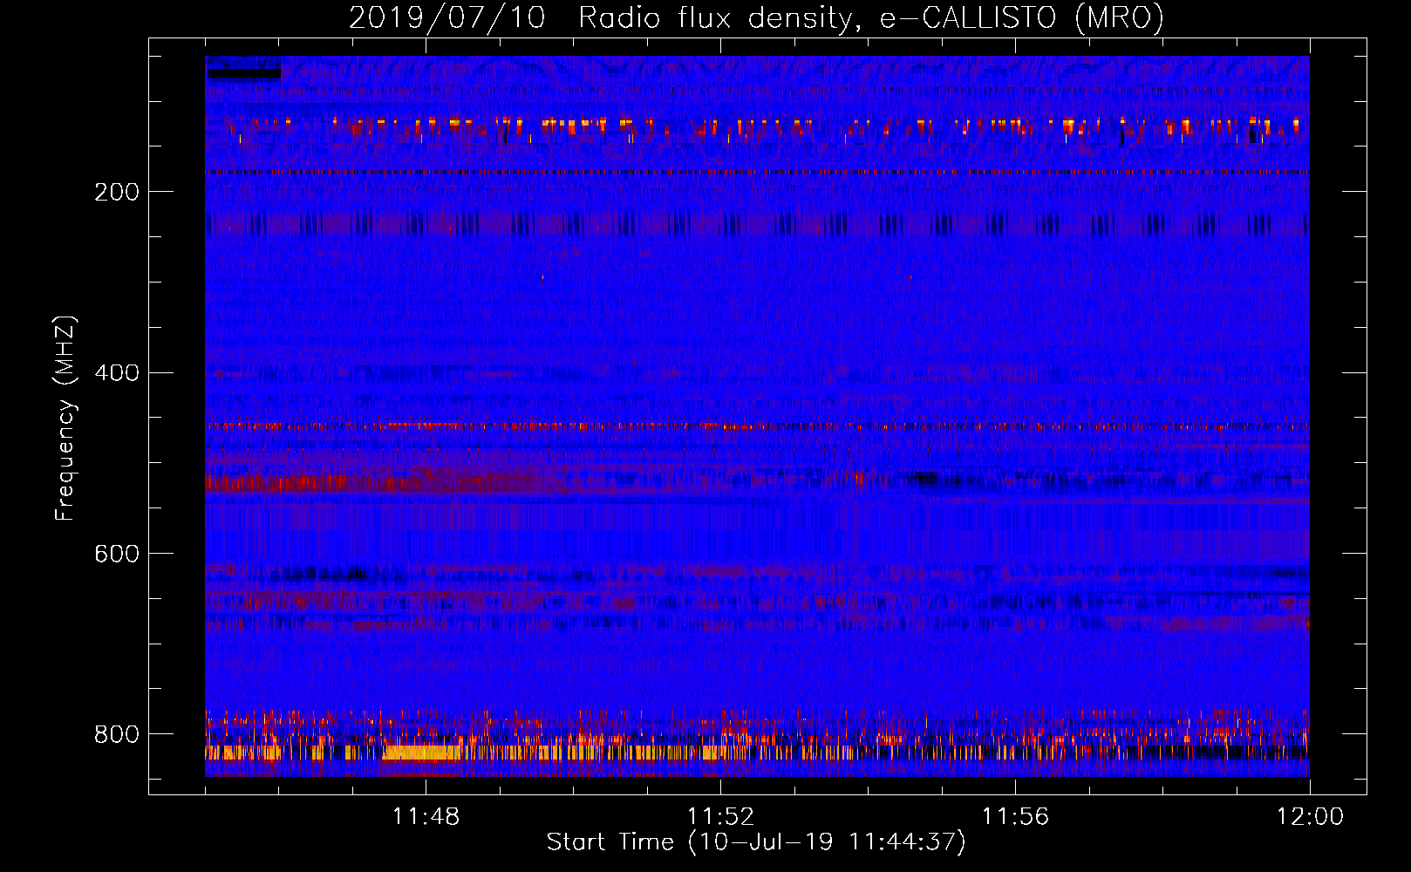Viewport: 1411px width, 872px height.
Task: Click the 200 frequency tick label
Action: [x=117, y=192]
